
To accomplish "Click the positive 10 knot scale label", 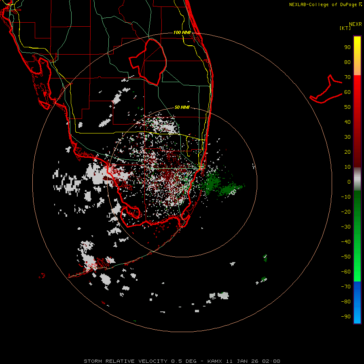I will coord(347,167).
